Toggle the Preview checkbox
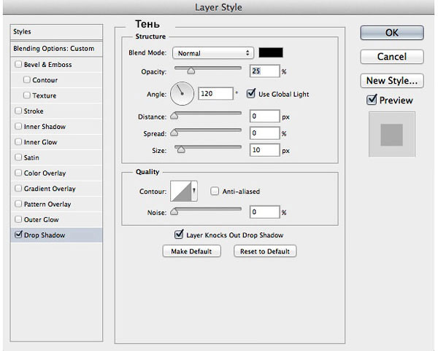The width and height of the screenshot is (438, 351). pos(372,100)
